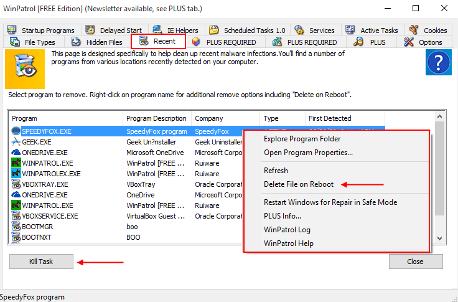Click the Startup Programs tab icon
The height and width of the screenshot is (302, 458).
12,30
